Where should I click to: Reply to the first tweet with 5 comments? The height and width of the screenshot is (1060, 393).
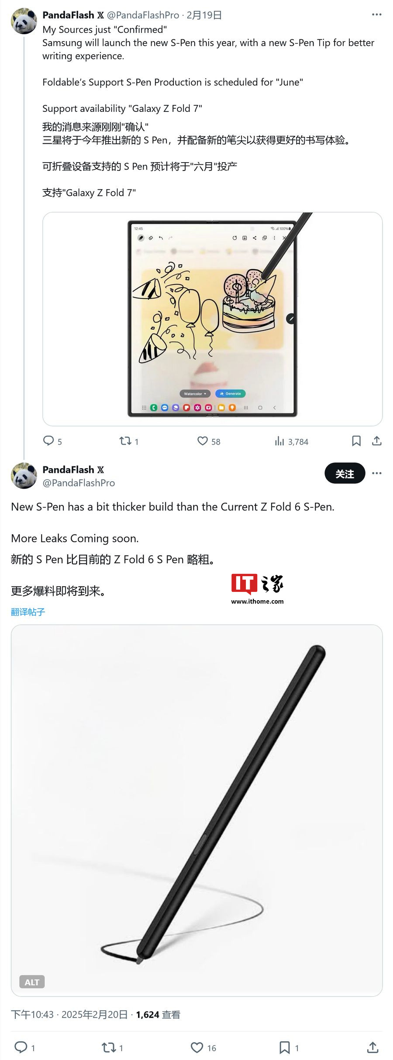point(52,441)
